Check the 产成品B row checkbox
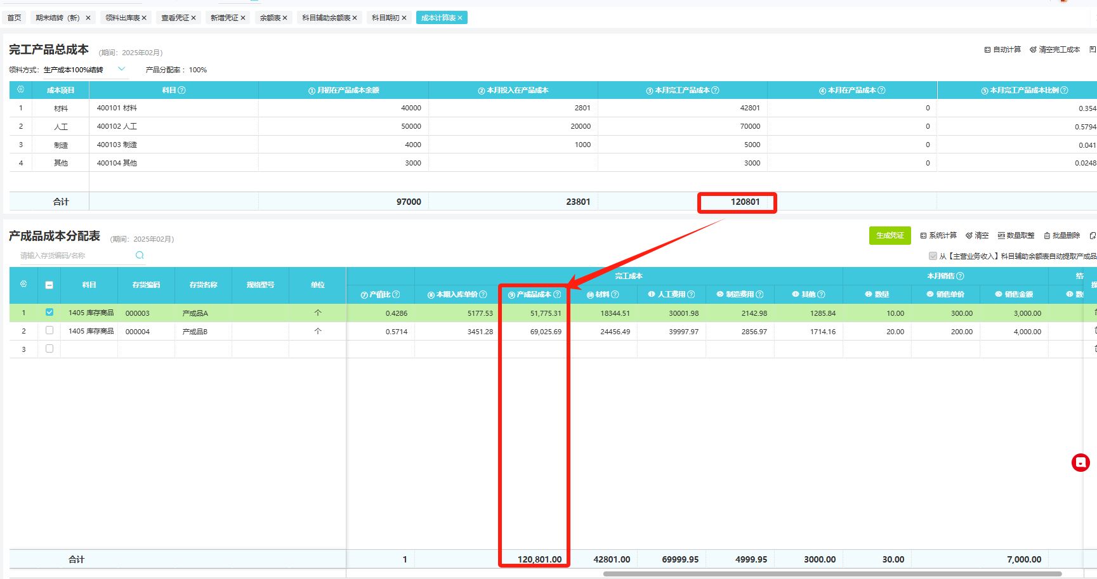This screenshot has height=579, width=1097. tap(49, 331)
